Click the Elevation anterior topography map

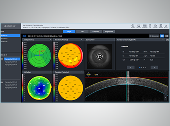[x=71, y=56]
